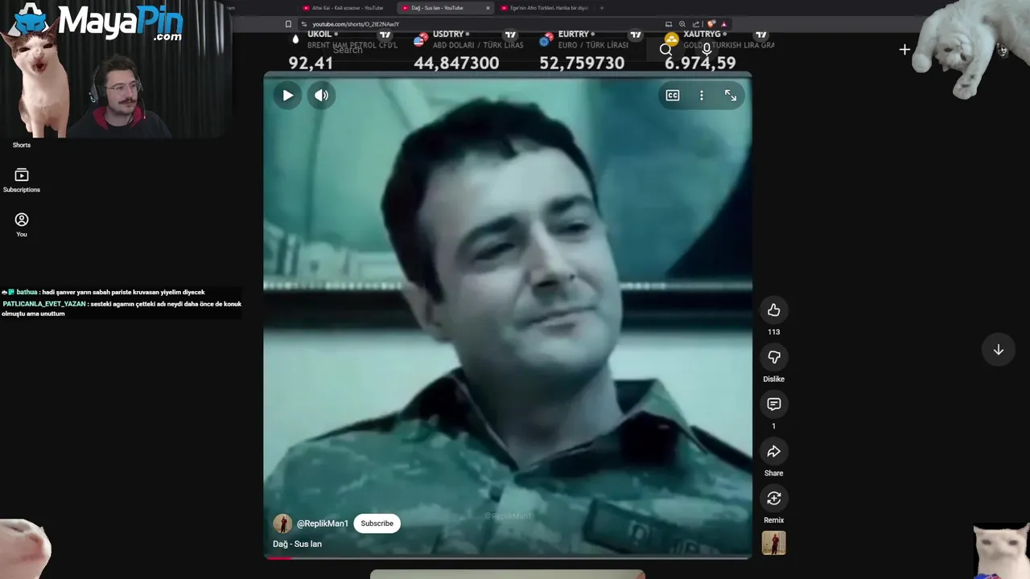Viewport: 1030px width, 579px height.
Task: Enter fullscreen with the expand icon
Action: coord(730,95)
